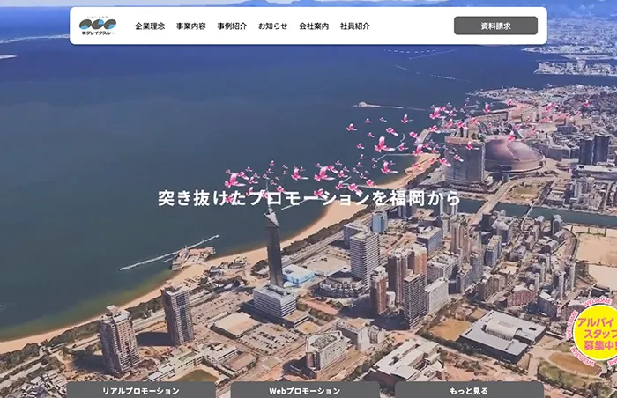Open the 社員紹介 staff page
This screenshot has width=617, height=398.
point(354,26)
